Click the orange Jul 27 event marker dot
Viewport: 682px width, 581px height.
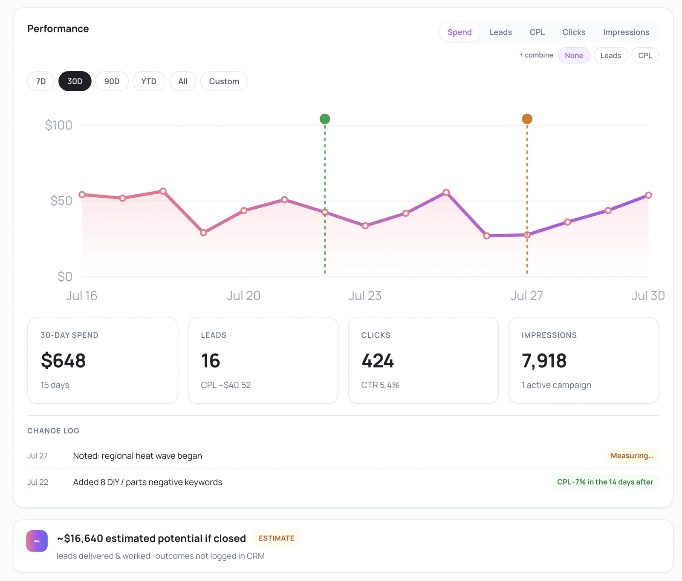pos(527,119)
